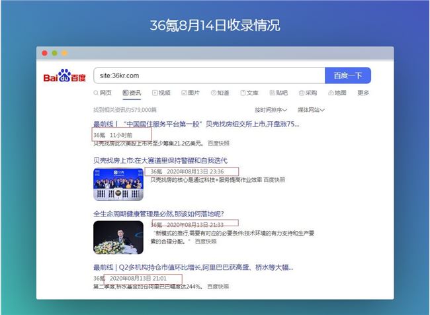The image size is (430, 315).
Task: Open the 更多 more menu
Action: pyautogui.click(x=363, y=93)
